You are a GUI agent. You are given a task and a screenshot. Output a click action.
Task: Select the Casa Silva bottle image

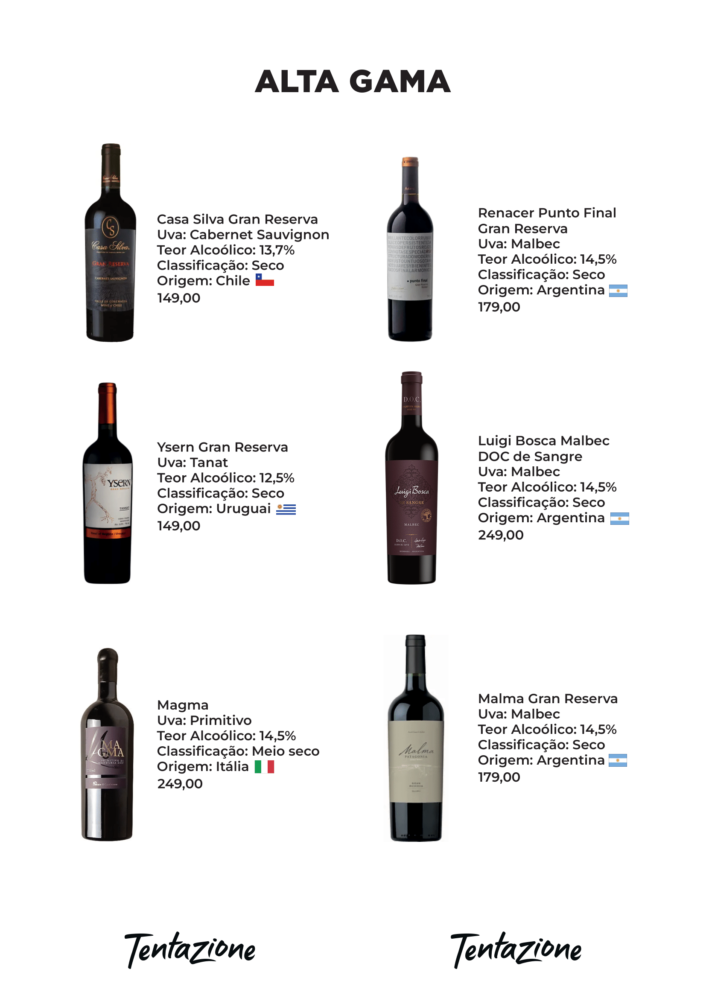(111, 242)
